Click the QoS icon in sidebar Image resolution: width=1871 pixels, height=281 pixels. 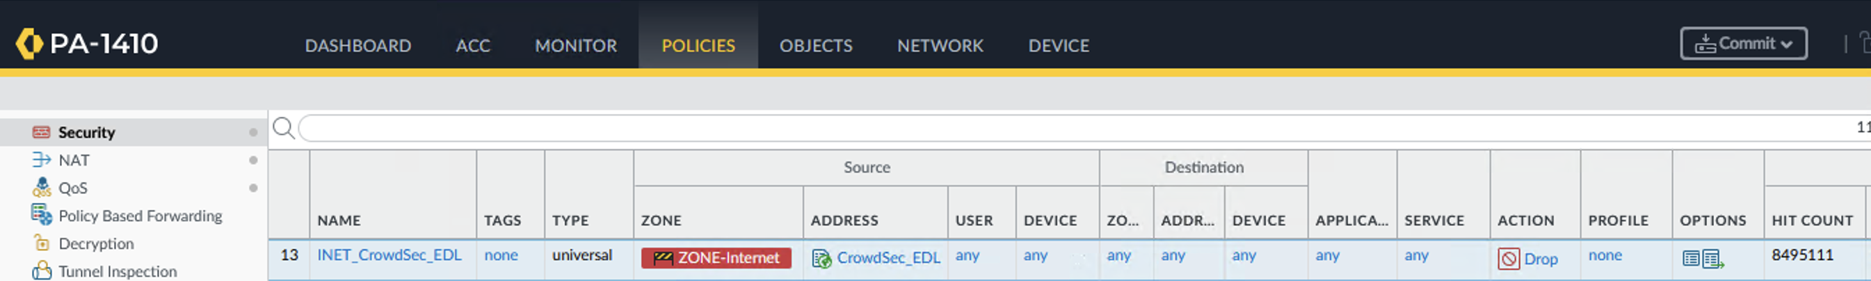click(x=42, y=187)
